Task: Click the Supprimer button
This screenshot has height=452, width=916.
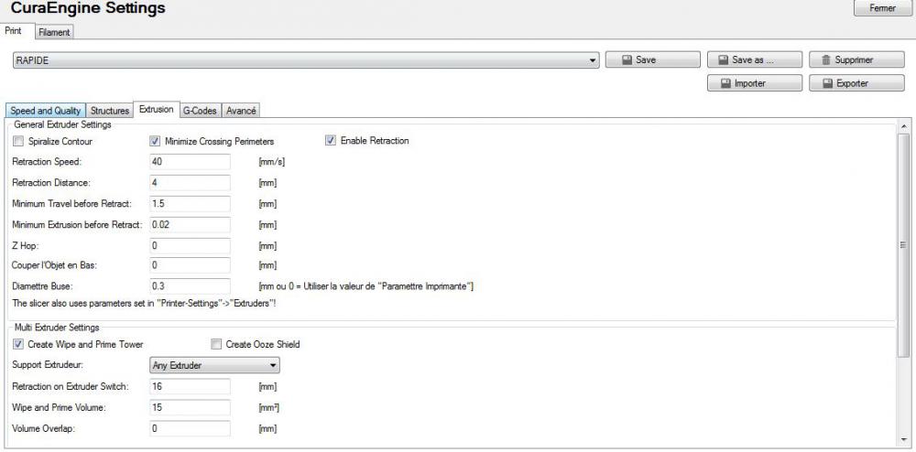Action: click(x=856, y=60)
